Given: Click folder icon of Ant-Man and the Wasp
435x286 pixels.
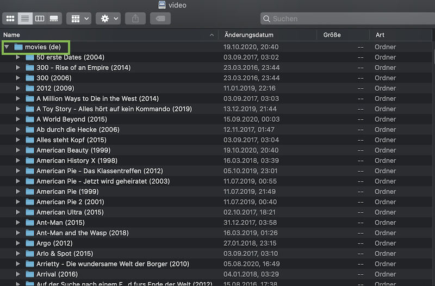Looking at the screenshot, I should click(30, 233).
